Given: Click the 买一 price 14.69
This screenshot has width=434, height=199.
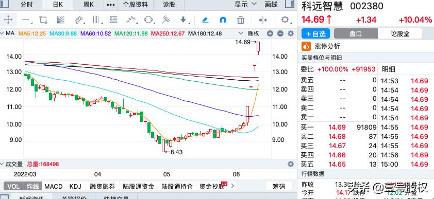Looking at the screenshot, I should [x=337, y=127].
